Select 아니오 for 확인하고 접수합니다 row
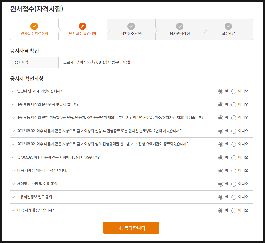This screenshot has width=265, height=243. 234,171
